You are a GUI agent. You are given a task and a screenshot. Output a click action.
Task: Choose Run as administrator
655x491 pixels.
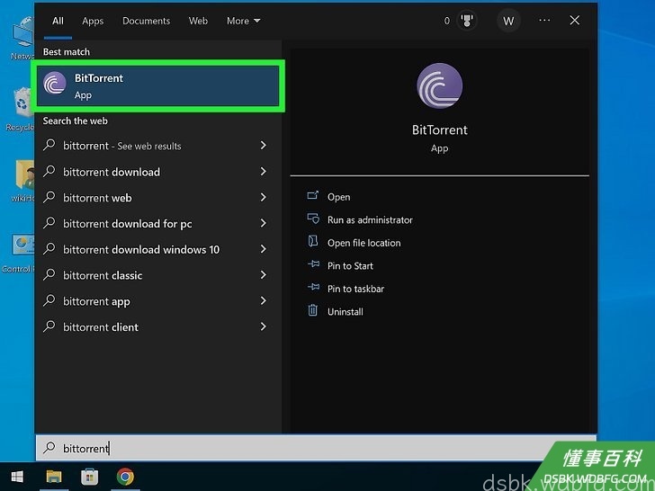pyautogui.click(x=370, y=220)
